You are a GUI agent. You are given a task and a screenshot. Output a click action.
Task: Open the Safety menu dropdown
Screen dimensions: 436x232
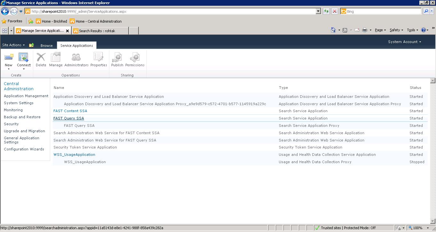coord(396,30)
